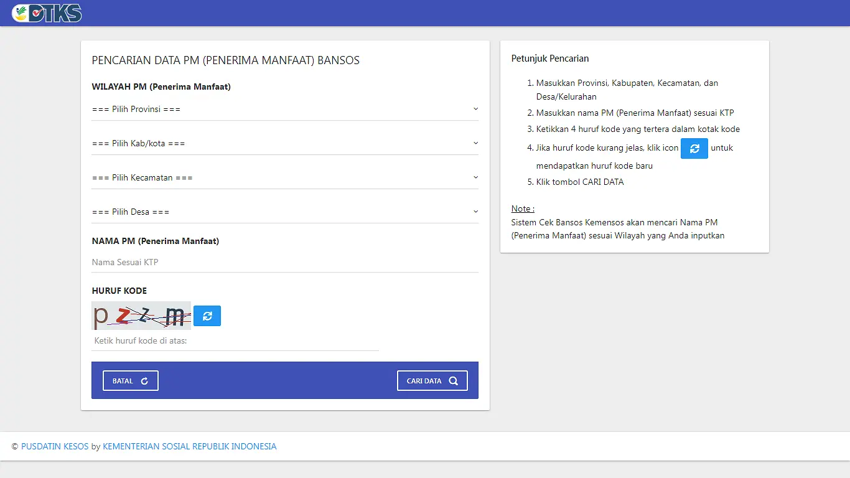This screenshot has height=478, width=850.
Task: Click the Pencarian Data PM Bansos title
Action: pos(226,60)
